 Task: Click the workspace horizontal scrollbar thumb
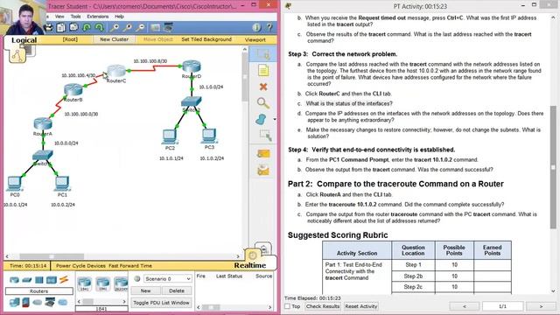pos(52,256)
